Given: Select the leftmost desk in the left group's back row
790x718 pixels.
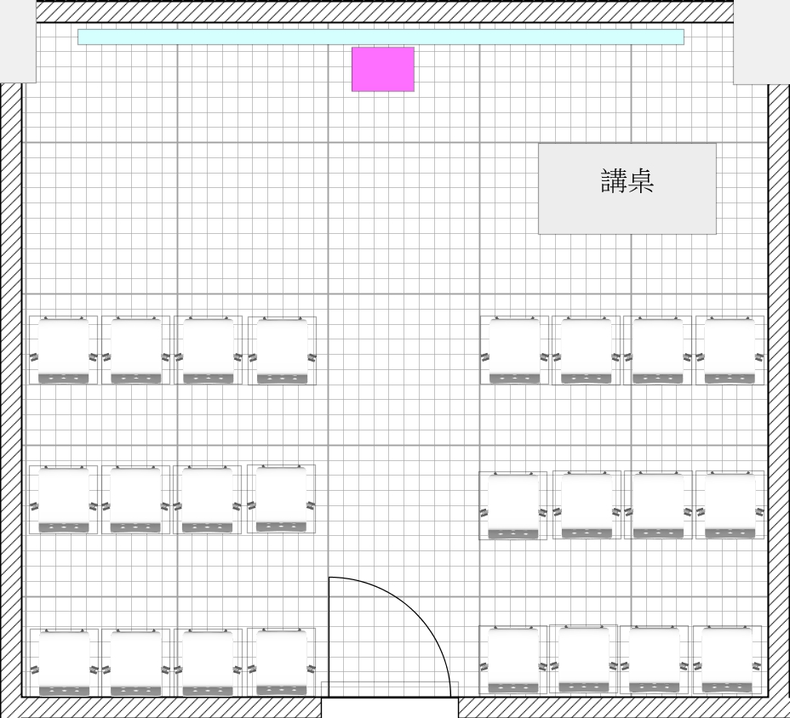Looking at the screenshot, I should (64, 663).
